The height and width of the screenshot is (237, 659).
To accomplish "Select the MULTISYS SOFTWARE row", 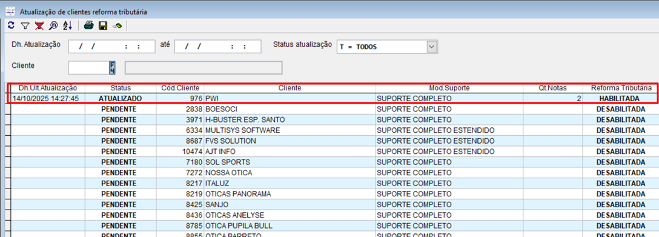I will [x=290, y=130].
